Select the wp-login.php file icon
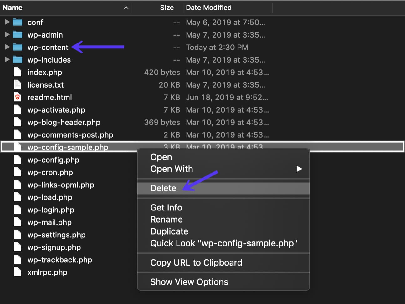Screen dimensions: 405x304 click(18, 210)
